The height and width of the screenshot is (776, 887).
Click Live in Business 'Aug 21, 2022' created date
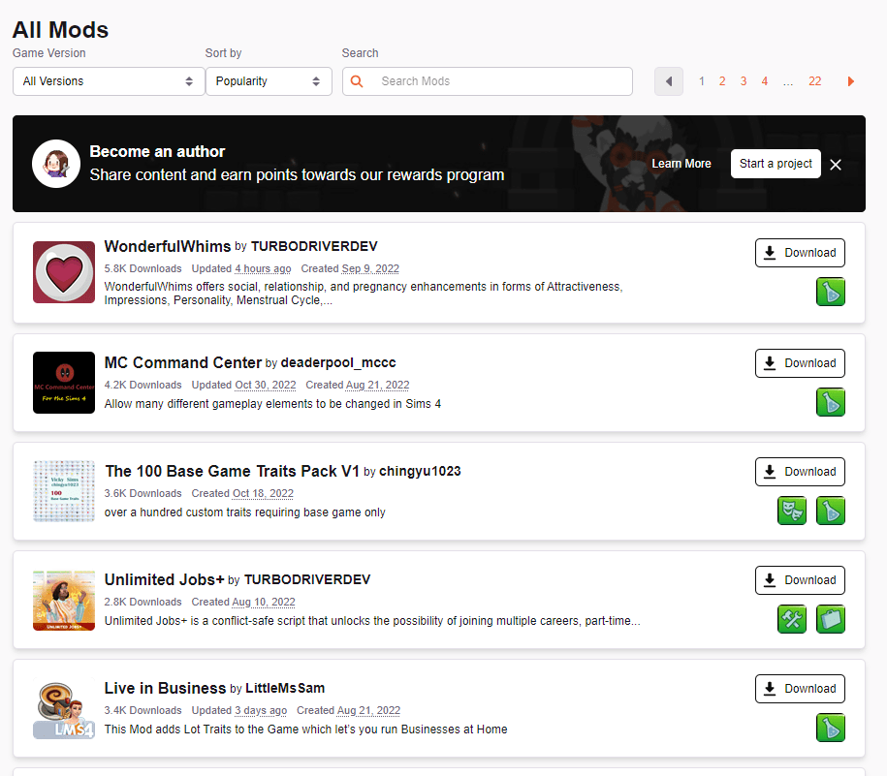pyautogui.click(x=368, y=710)
